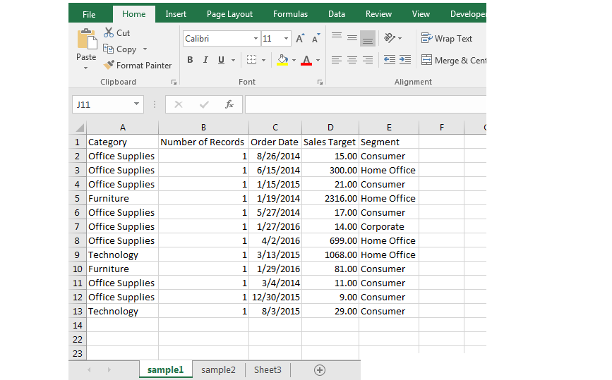Click the Increase Indent icon
Screen dimensions: 612x380
(405, 60)
